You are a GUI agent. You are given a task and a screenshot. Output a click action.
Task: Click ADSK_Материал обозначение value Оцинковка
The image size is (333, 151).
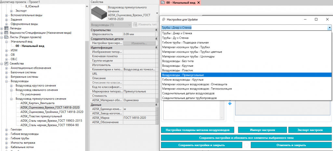click(x=139, y=100)
